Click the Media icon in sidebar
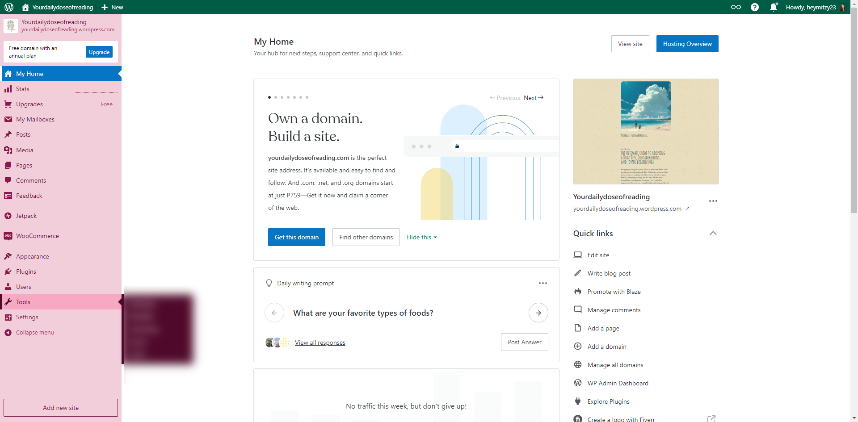Viewport: 858px width, 422px height. (8, 150)
